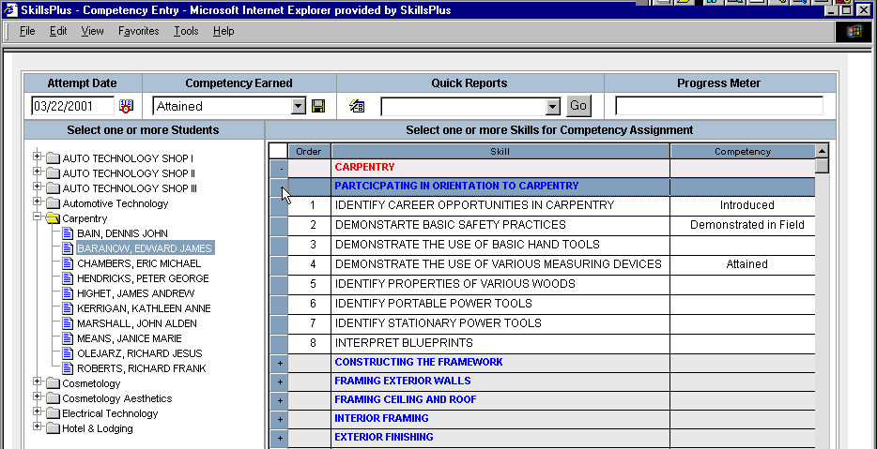877x449 pixels.
Task: Collapse the CARPENTRY skill group with minus
Action: tap(281, 168)
